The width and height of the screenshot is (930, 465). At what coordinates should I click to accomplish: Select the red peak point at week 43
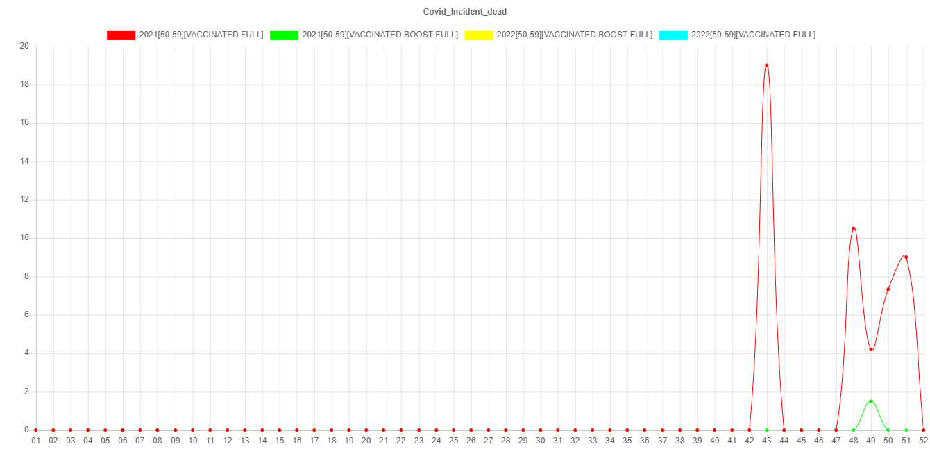point(766,65)
